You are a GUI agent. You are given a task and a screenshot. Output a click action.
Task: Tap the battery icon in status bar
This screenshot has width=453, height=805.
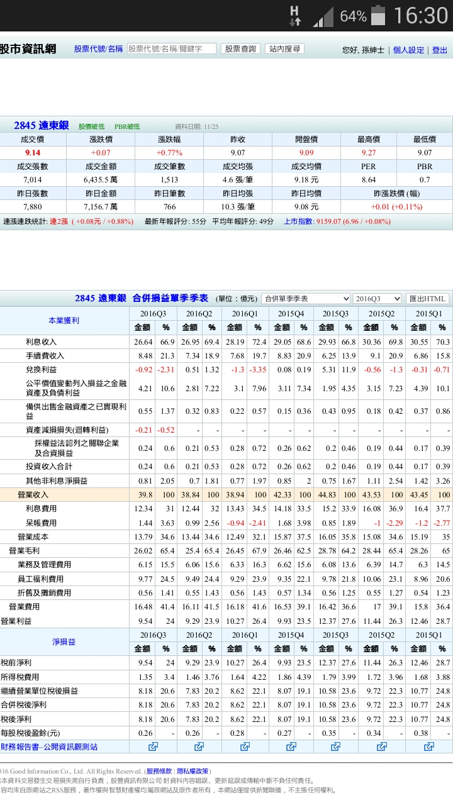click(x=378, y=16)
